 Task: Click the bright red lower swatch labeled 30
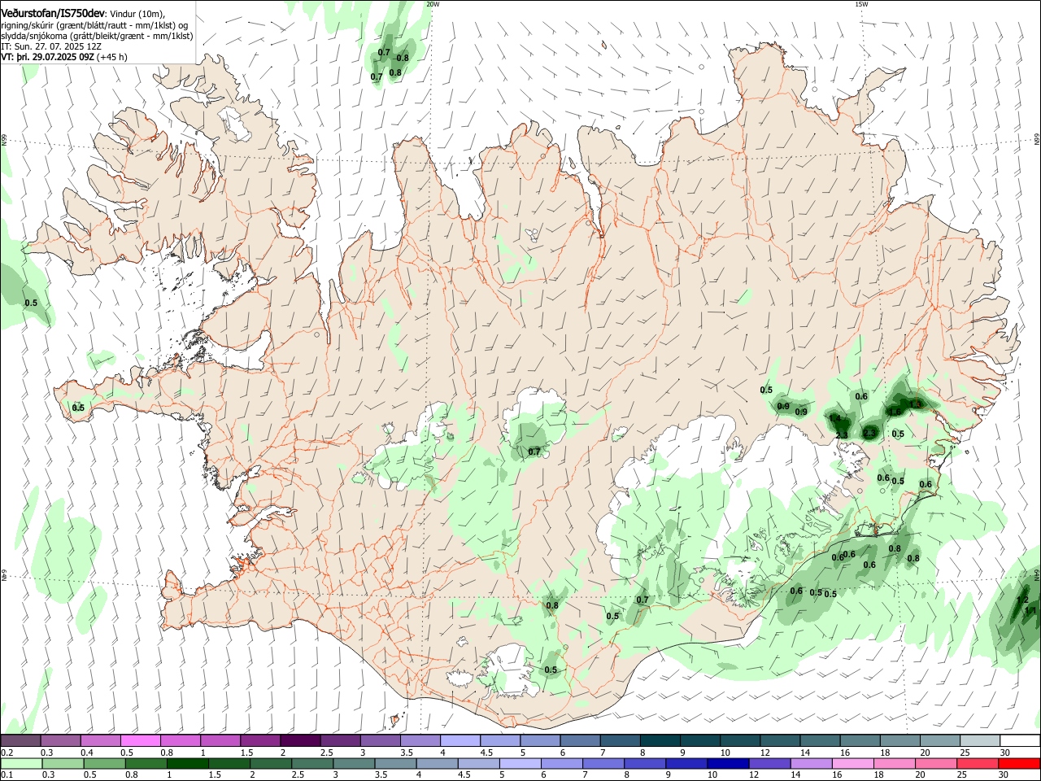(1019, 763)
